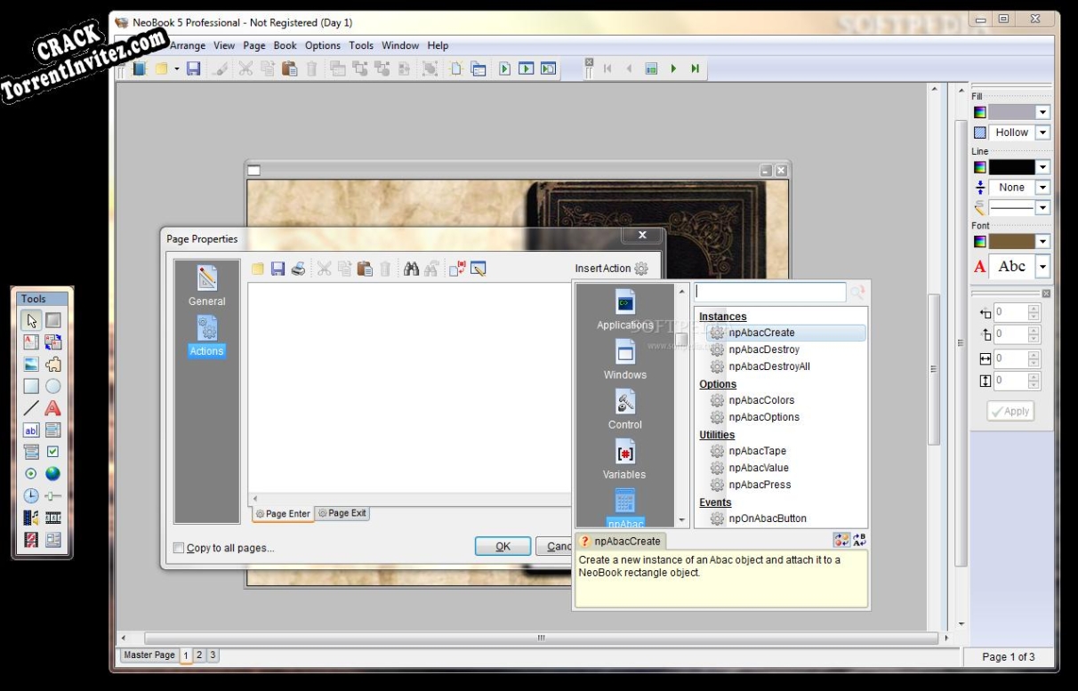1078x691 pixels.
Task: Select the Text Entry Box tool
Action: [x=32, y=430]
